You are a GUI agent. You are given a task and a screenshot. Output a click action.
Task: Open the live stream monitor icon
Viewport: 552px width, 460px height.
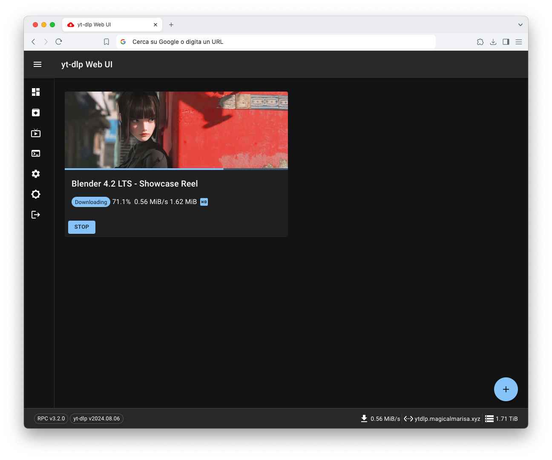point(36,133)
